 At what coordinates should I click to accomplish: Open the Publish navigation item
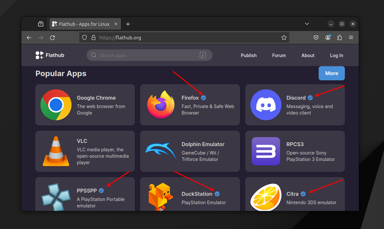pyautogui.click(x=248, y=55)
